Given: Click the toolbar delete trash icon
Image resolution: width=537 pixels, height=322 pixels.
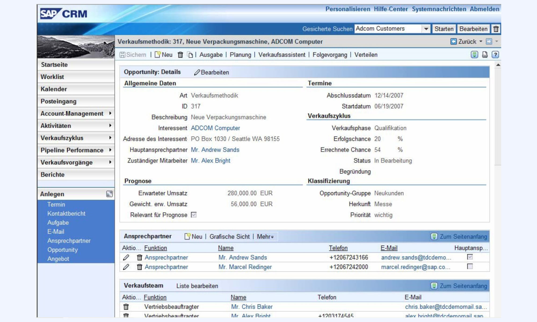Looking at the screenshot, I should click(x=180, y=55).
